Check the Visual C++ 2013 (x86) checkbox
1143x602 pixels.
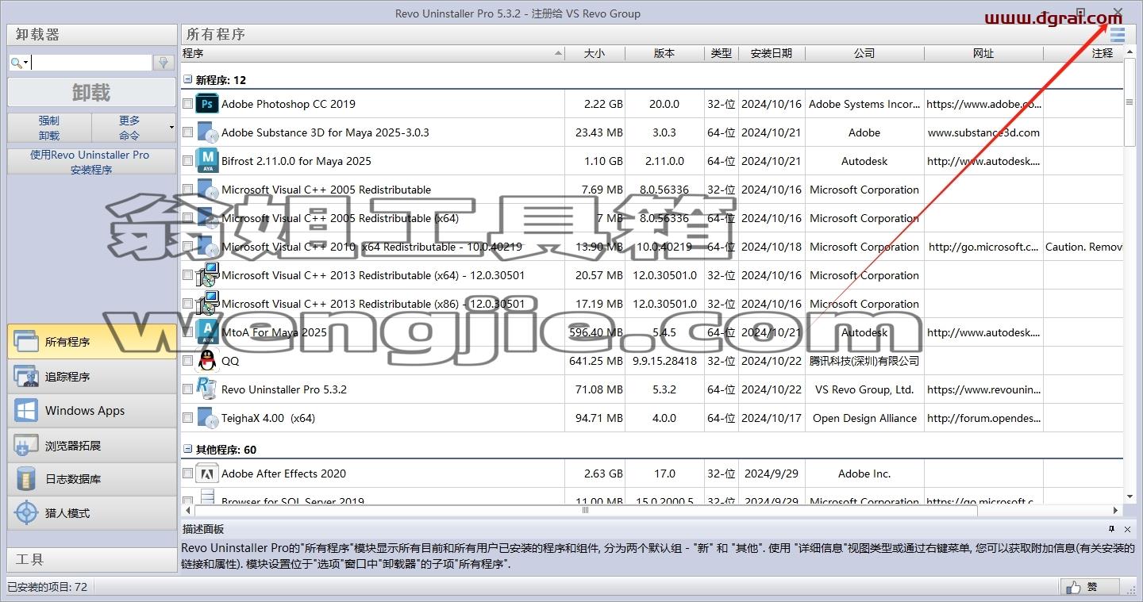(x=187, y=304)
